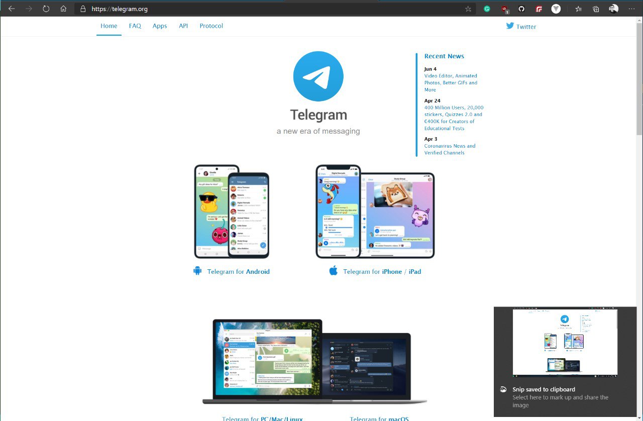Add this page to favorites star icon

pos(468,9)
